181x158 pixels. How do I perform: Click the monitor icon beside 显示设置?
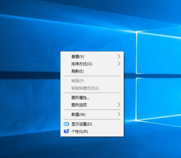coord(66,124)
